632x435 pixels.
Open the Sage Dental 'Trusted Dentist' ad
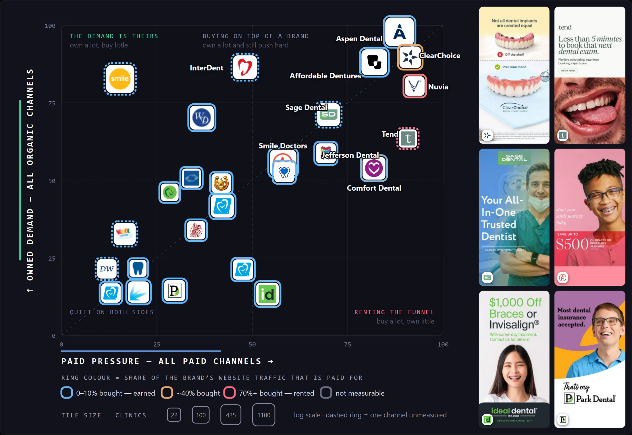tap(514, 217)
